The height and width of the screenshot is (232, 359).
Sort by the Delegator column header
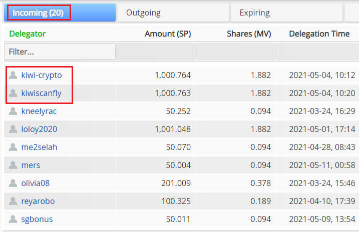tap(28, 34)
